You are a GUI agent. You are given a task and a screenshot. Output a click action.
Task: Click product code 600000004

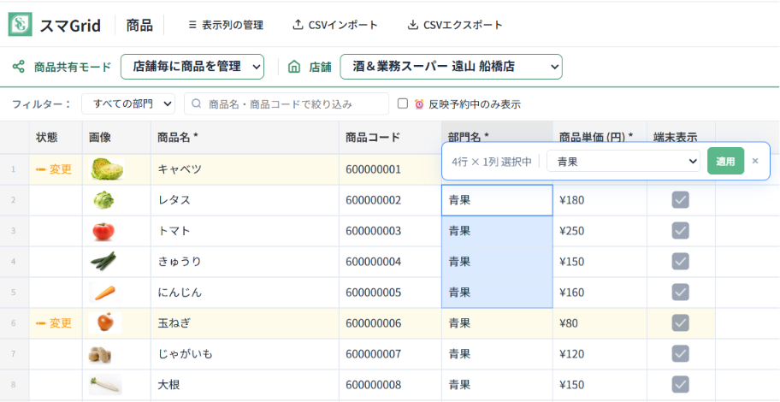coord(373,261)
